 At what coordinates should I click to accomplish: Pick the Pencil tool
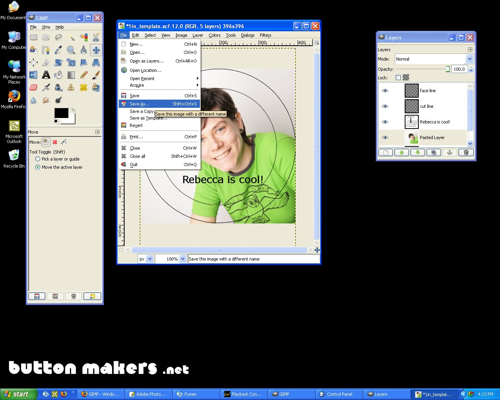click(x=84, y=75)
